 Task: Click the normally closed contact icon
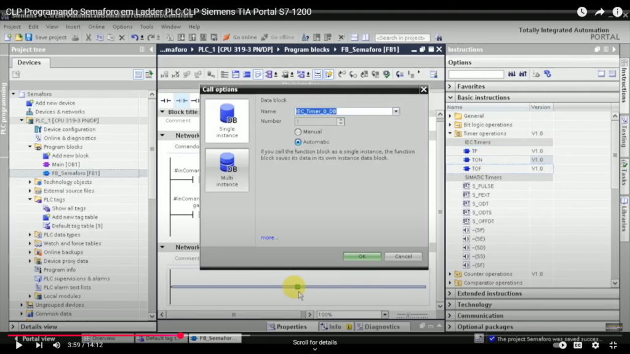coord(181,100)
